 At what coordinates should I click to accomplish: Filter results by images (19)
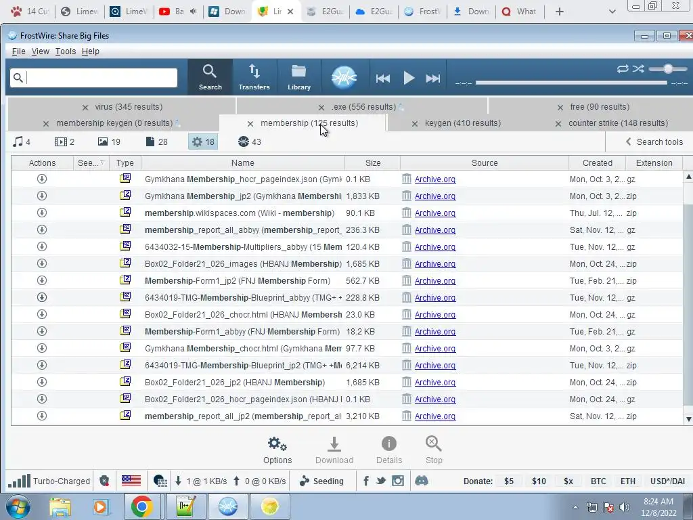(x=109, y=142)
